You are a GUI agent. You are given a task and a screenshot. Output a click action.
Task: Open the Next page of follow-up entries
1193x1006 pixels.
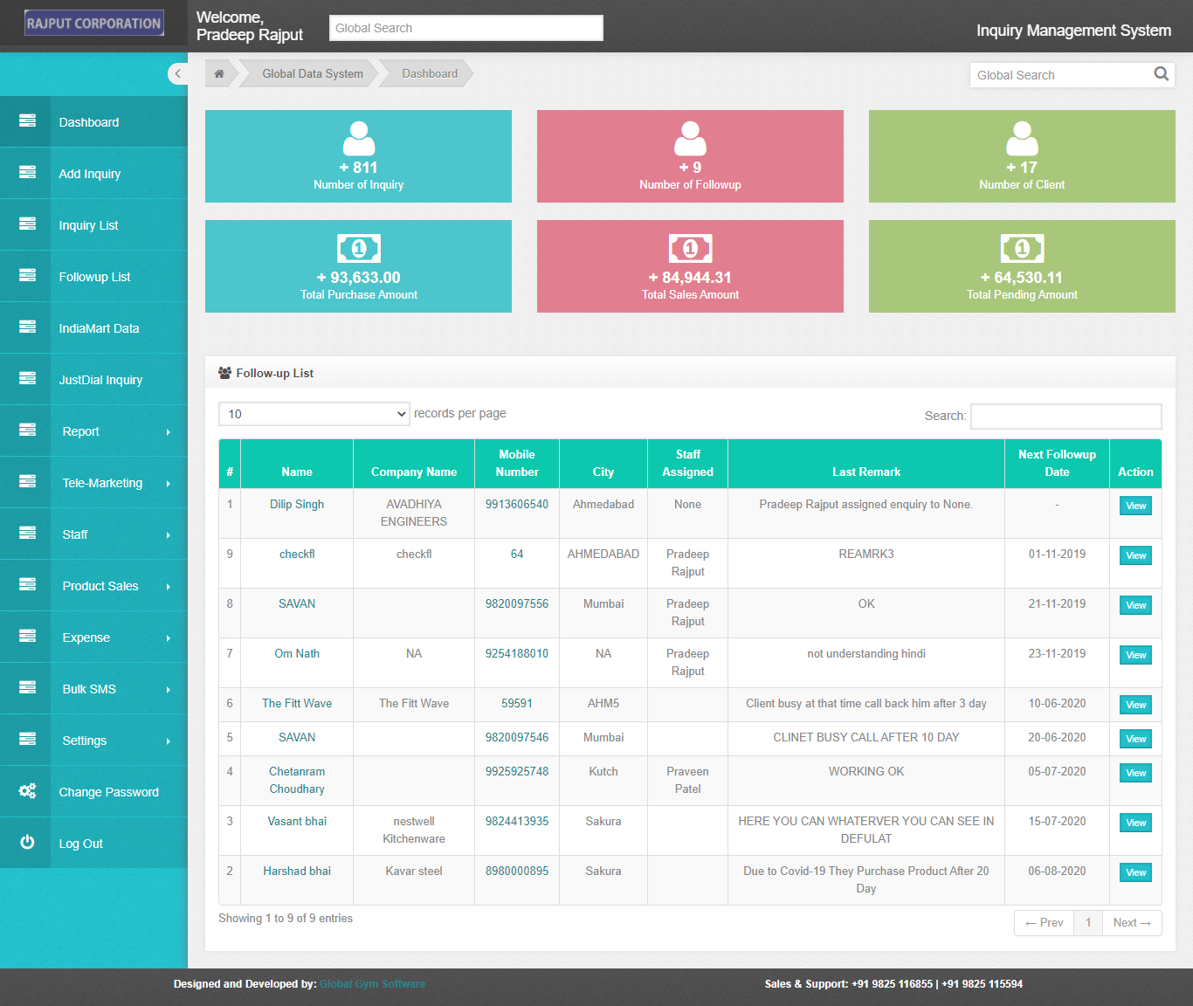(1131, 922)
